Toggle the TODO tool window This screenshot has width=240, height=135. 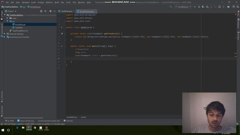(10, 121)
